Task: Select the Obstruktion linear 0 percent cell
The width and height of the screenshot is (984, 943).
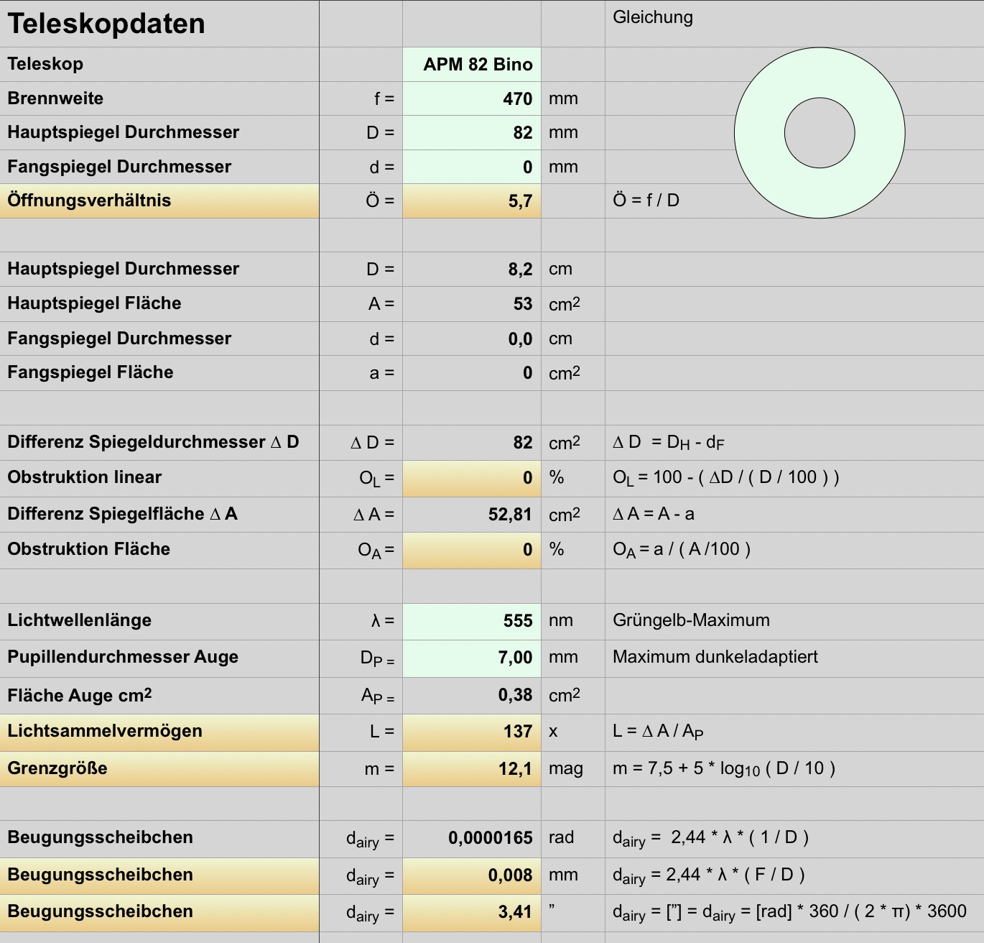Action: tap(472, 478)
